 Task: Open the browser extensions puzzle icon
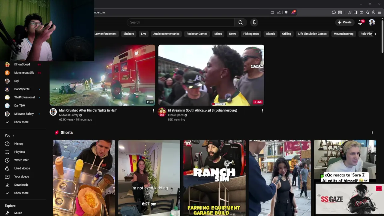[x=334, y=12]
